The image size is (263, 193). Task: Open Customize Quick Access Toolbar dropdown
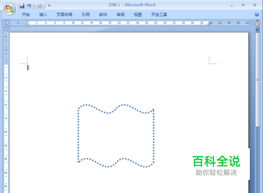pos(49,6)
